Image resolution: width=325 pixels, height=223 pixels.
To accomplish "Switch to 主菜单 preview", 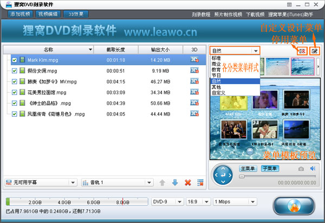I will click(248, 168).
